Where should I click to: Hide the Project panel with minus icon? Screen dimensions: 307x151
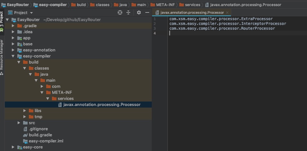(147, 13)
